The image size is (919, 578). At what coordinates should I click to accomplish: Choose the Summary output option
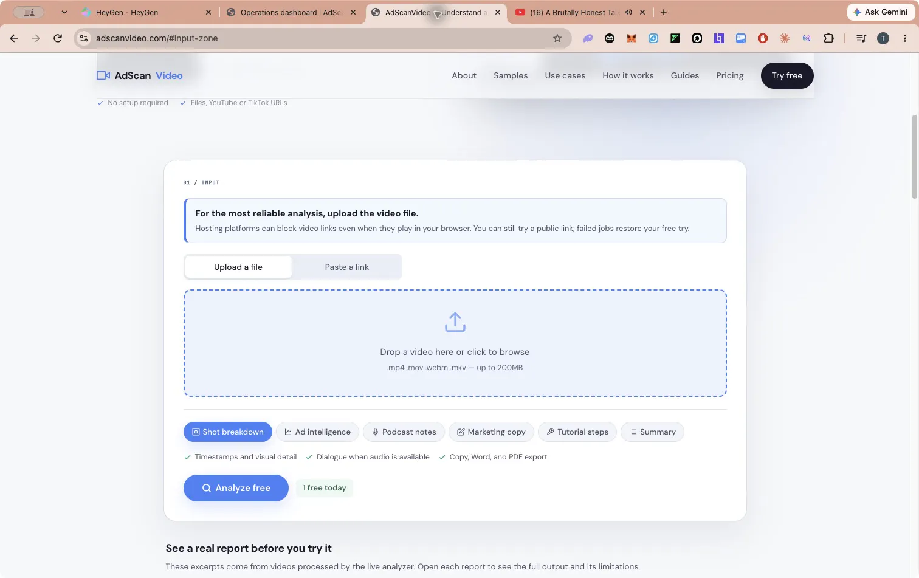[652, 432]
